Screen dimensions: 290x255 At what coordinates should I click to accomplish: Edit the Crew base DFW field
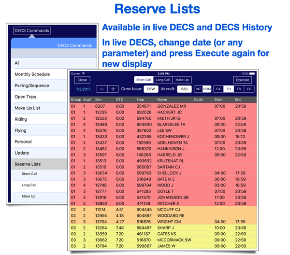click(x=151, y=89)
